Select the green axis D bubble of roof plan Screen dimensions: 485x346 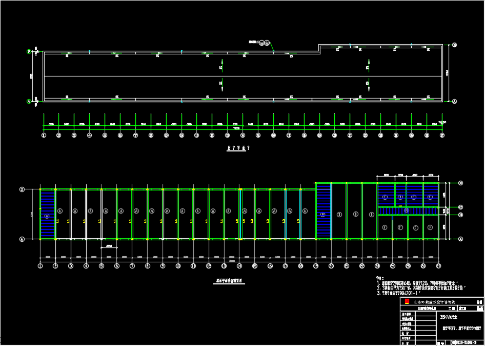coord(29,52)
